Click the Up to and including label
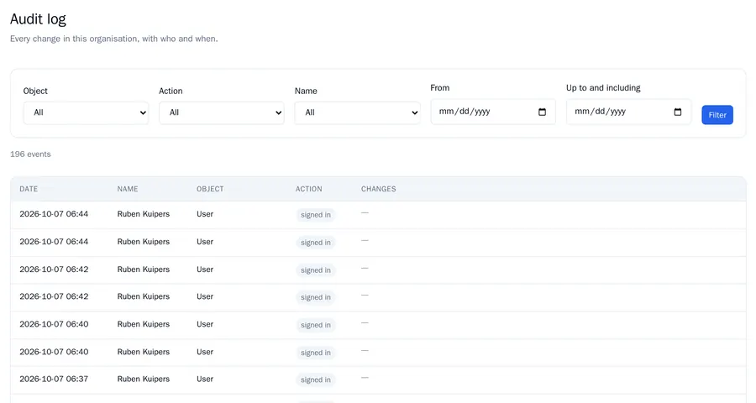 coord(603,87)
